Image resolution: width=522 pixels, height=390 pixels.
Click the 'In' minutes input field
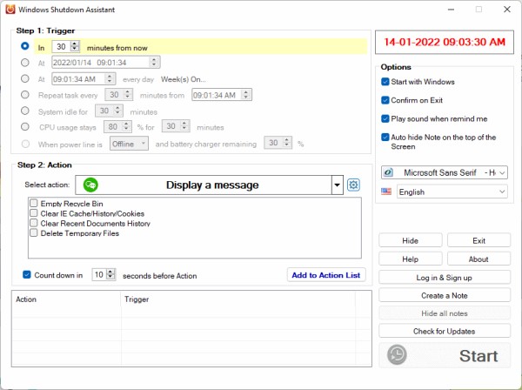(x=62, y=46)
